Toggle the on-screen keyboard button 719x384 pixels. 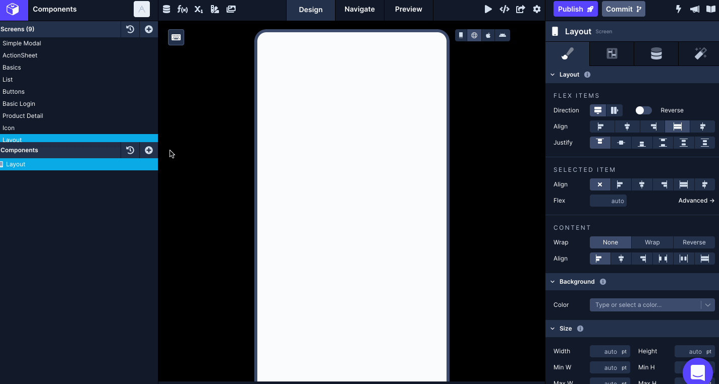[176, 37]
